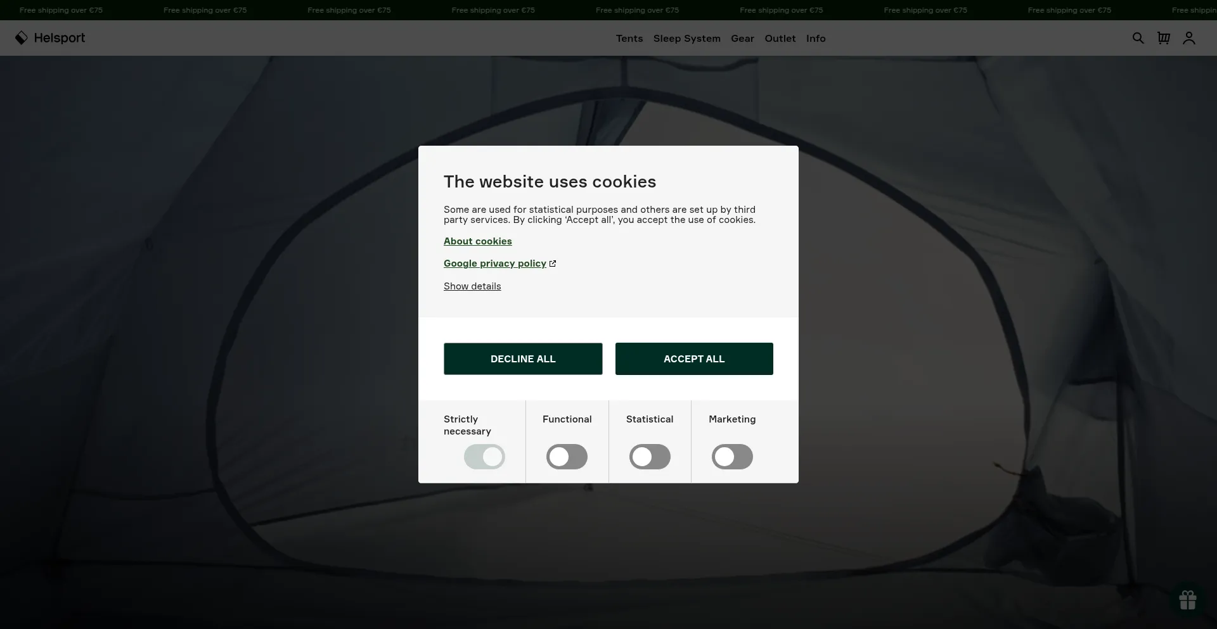The width and height of the screenshot is (1217, 629).
Task: Expand Show details in cookie dialog
Action: click(472, 286)
